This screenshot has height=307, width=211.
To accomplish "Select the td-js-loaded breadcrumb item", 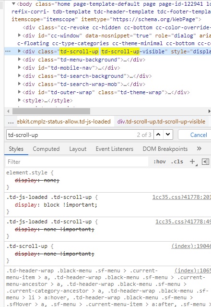I will coord(64,122).
